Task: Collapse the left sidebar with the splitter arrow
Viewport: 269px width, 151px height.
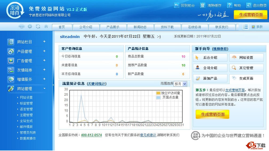Action: [53, 85]
